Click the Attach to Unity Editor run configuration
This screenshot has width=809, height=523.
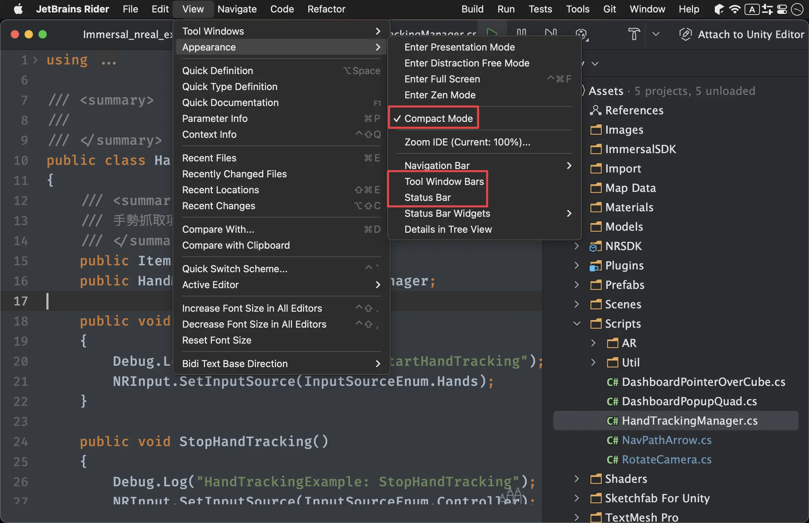click(x=741, y=34)
